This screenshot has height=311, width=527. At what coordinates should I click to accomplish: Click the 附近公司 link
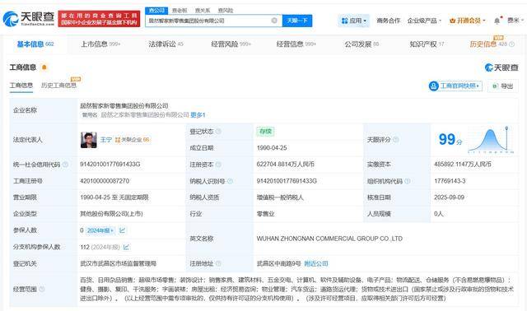[316, 263]
